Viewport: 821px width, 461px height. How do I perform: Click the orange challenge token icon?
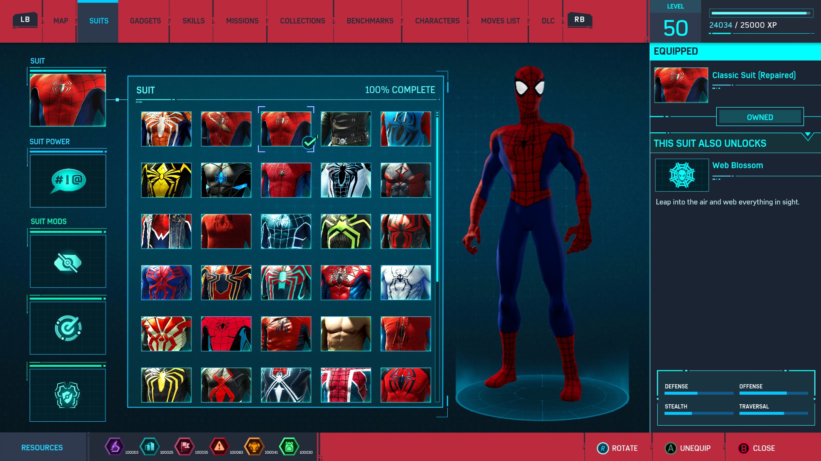tap(254, 447)
